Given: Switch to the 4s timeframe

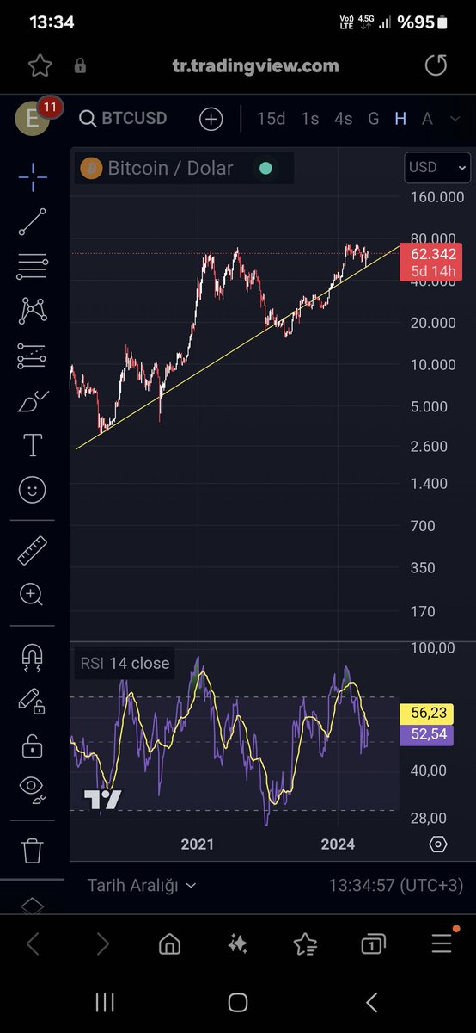Looking at the screenshot, I should (x=343, y=119).
